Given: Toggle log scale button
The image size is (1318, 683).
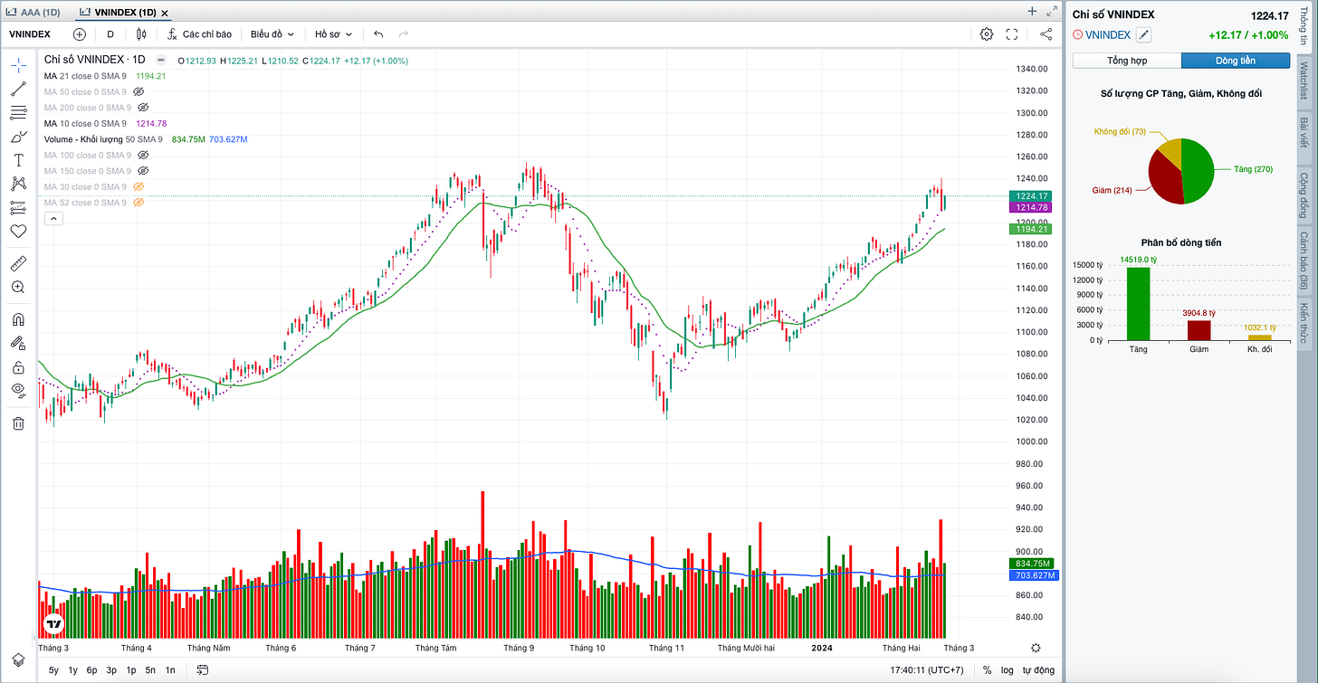Looking at the screenshot, I should tap(1008, 670).
